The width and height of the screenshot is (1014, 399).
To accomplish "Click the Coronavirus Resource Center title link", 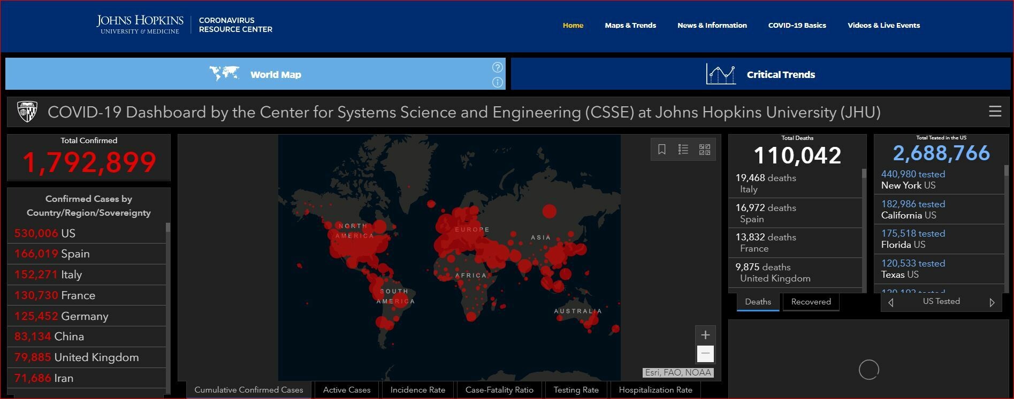I will tap(235, 25).
